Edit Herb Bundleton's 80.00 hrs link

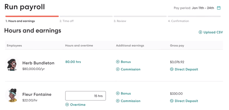click(73, 62)
